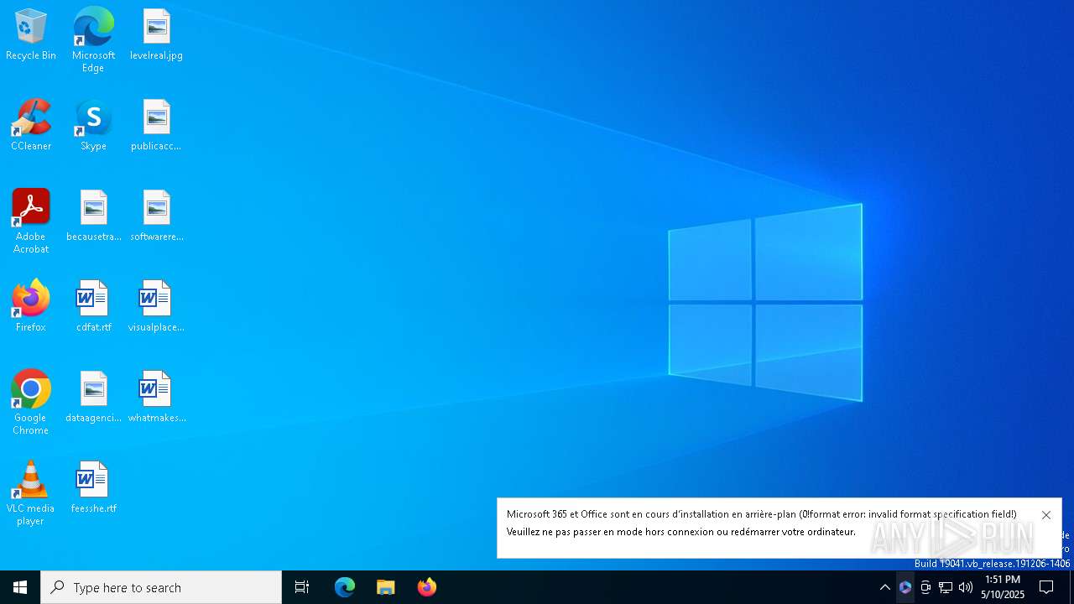Select the CCleaner desktop shortcut
This screenshot has width=1074, height=604.
[31, 126]
